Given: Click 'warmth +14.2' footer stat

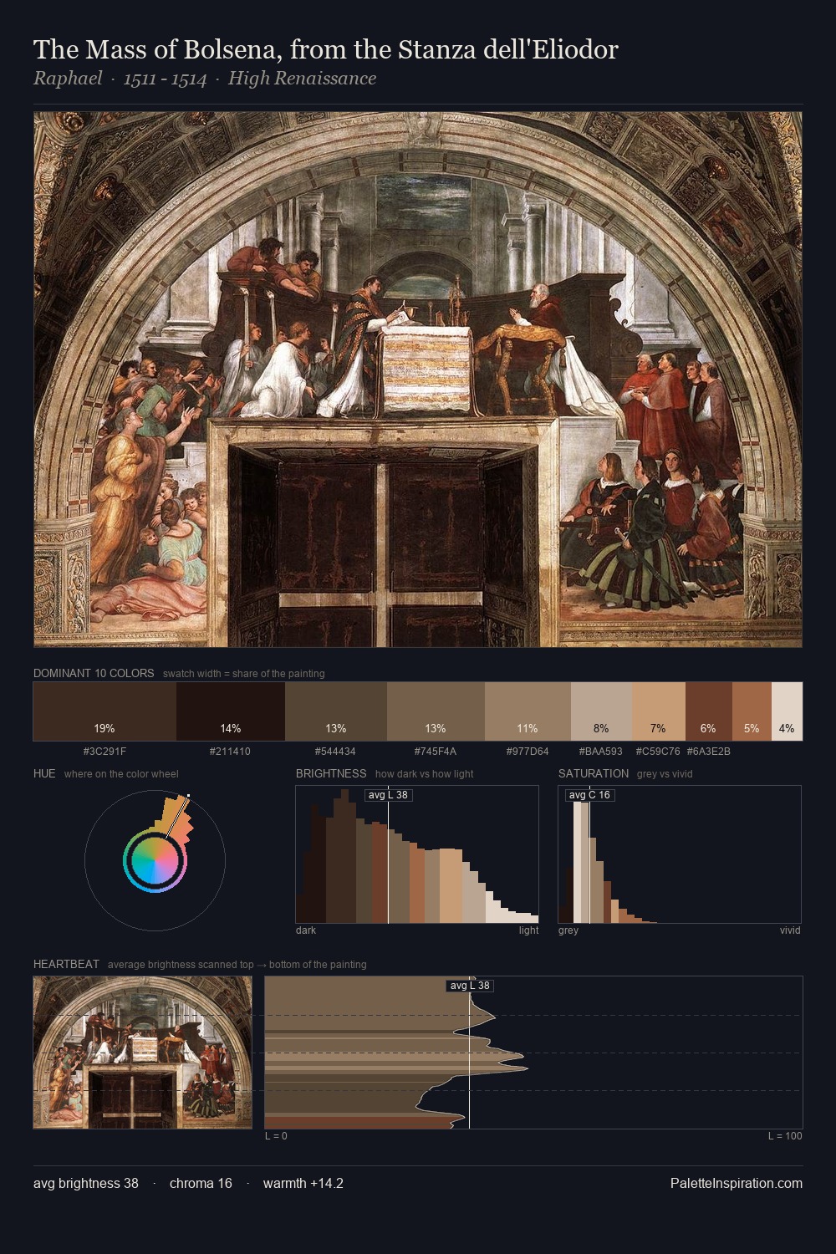Looking at the screenshot, I should point(303,1183).
